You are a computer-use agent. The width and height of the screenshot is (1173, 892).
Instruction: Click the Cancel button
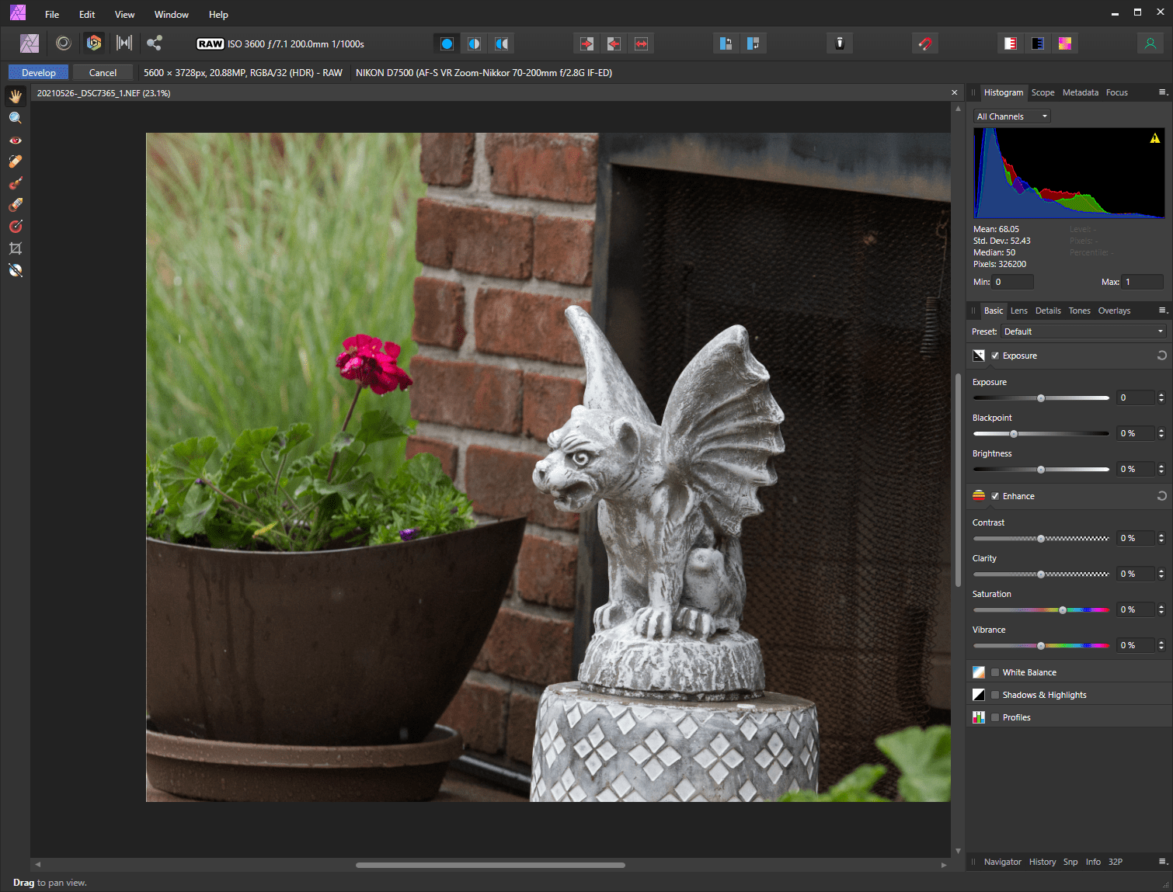[x=103, y=72]
